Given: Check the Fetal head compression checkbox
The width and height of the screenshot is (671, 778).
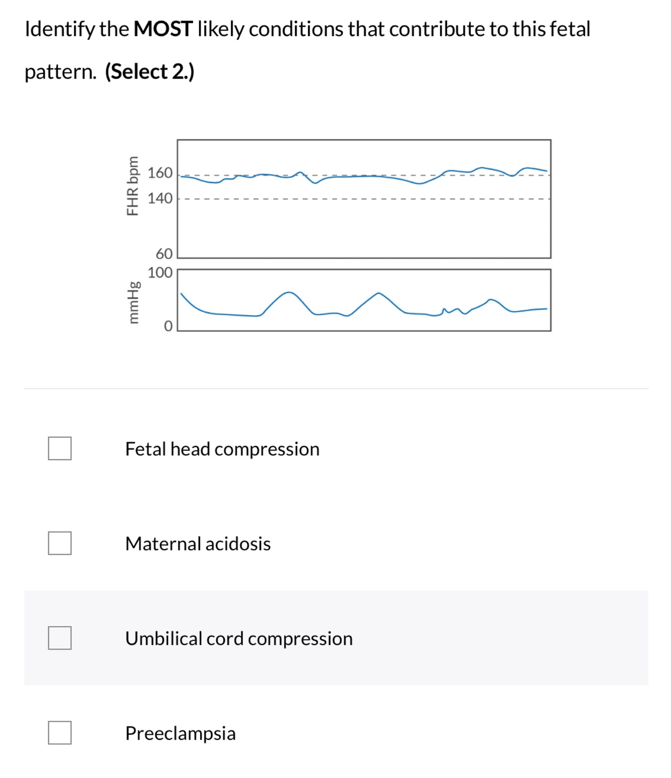Looking at the screenshot, I should pyautogui.click(x=59, y=448).
